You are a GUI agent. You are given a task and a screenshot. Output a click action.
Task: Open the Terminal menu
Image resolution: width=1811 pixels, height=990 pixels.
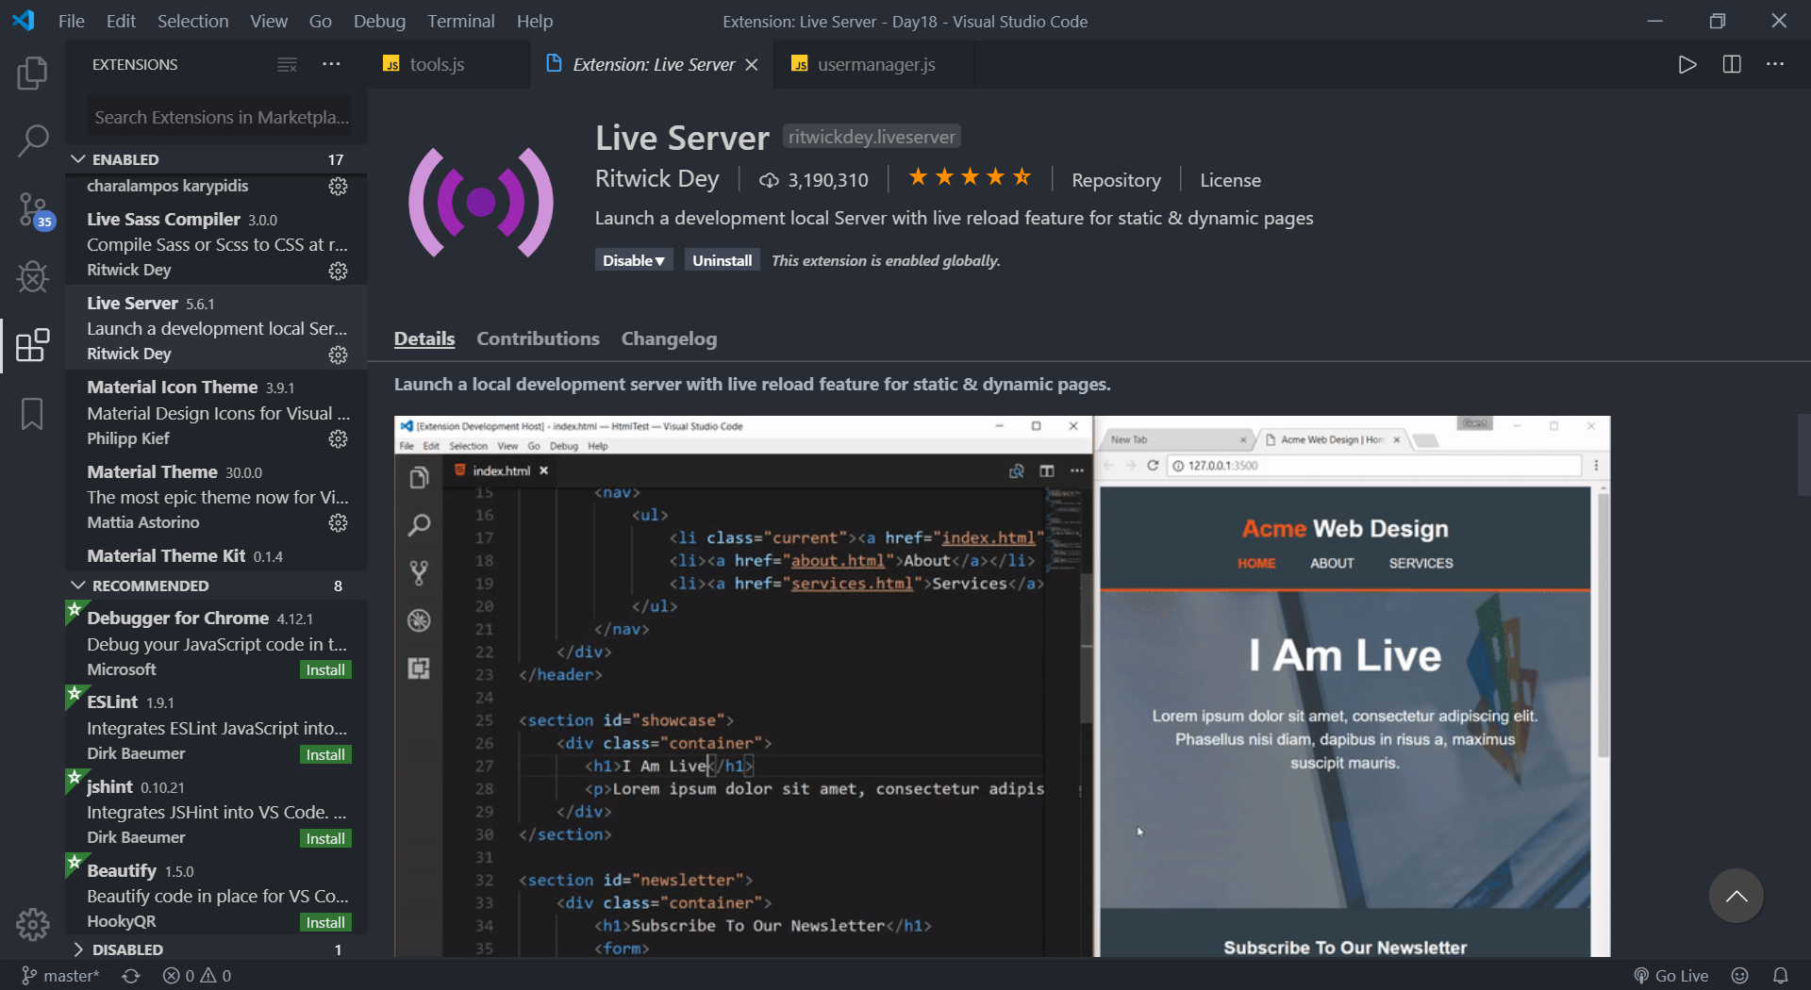pyautogui.click(x=460, y=20)
